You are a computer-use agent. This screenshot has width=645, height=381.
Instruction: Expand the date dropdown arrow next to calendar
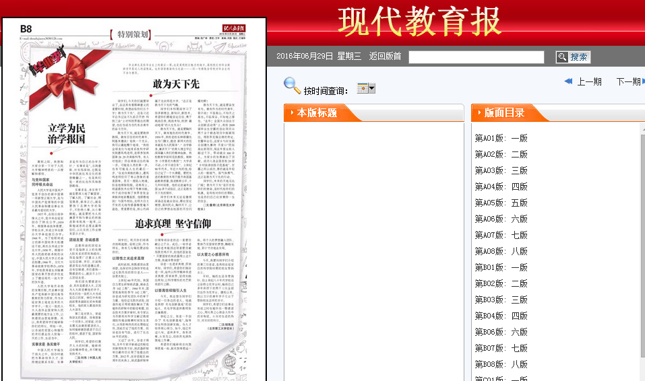point(371,89)
